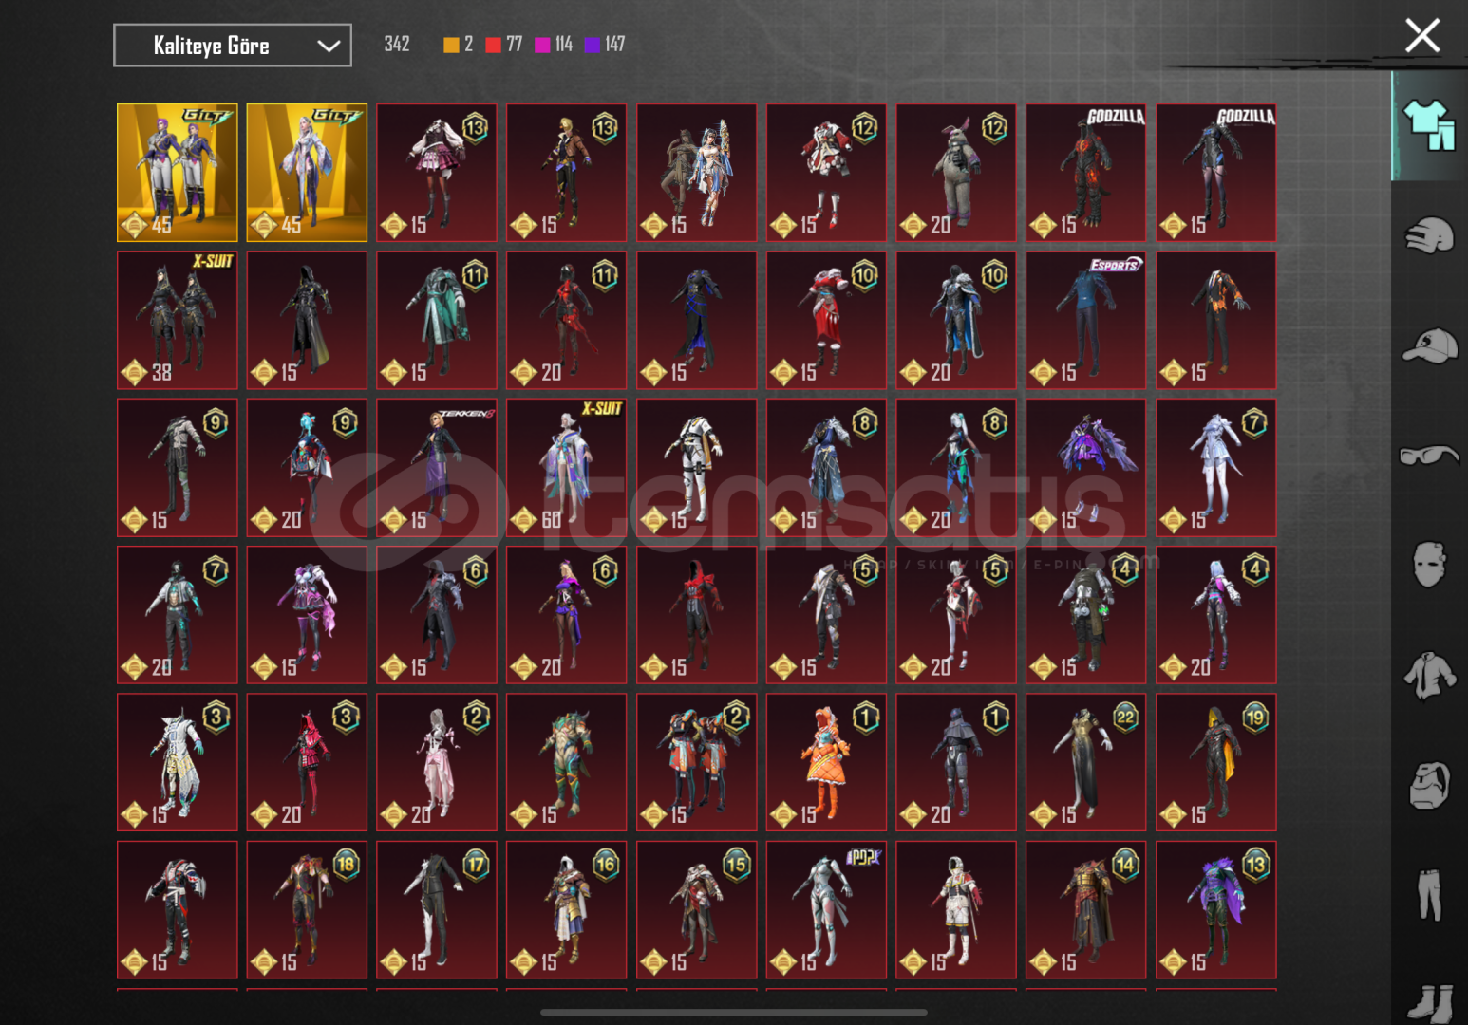Select the dark hooded outfit badge 1
This screenshot has width=1468, height=1025.
pos(956,762)
